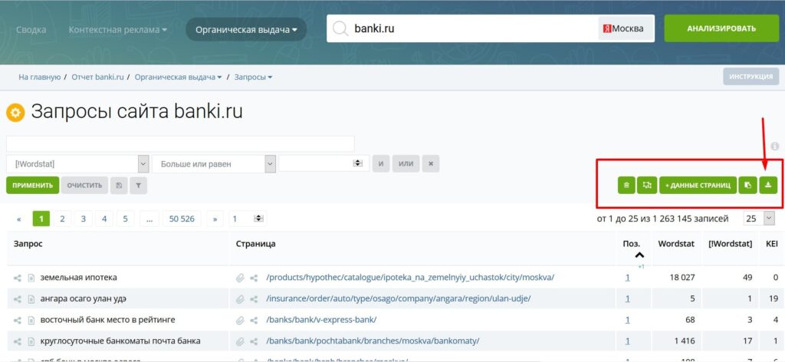Screen dimensions: 785x362
Task: Click the funnel filter icon button
Action: [138, 186]
